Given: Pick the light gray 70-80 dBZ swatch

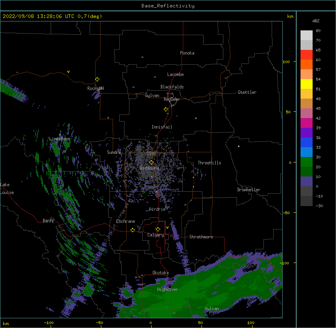Looking at the screenshot, I should 306,35.
